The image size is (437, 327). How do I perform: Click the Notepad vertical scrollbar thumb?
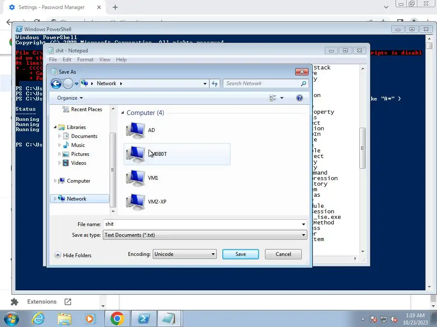pyautogui.click(x=362, y=148)
